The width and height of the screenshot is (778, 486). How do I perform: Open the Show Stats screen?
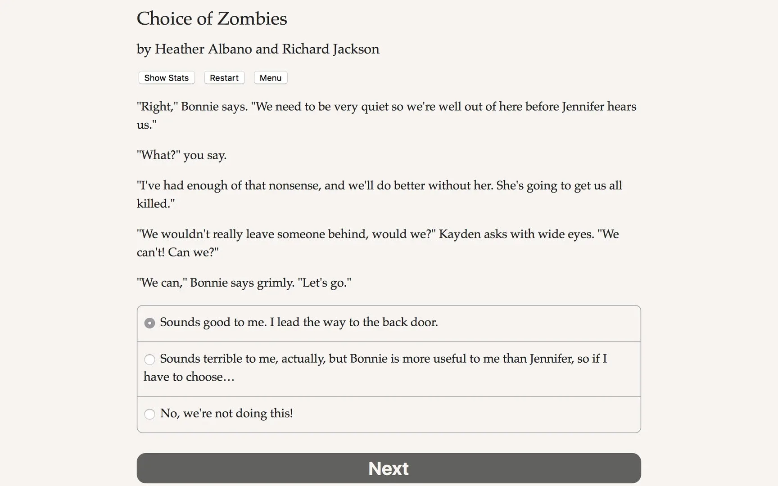166,78
